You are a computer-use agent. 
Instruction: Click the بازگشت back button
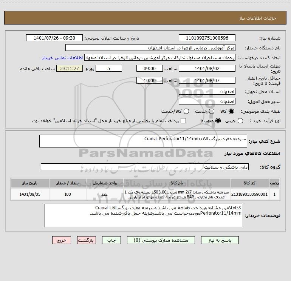pyautogui.click(x=87, y=240)
